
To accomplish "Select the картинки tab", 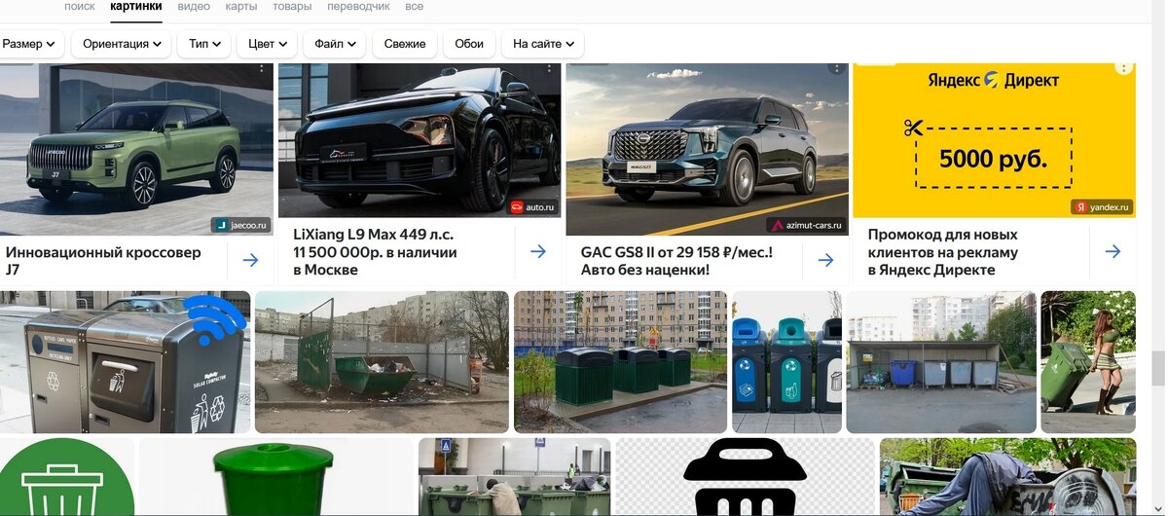I will (136, 7).
